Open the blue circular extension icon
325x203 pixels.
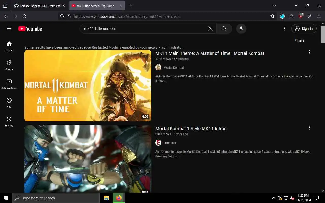click(x=282, y=16)
